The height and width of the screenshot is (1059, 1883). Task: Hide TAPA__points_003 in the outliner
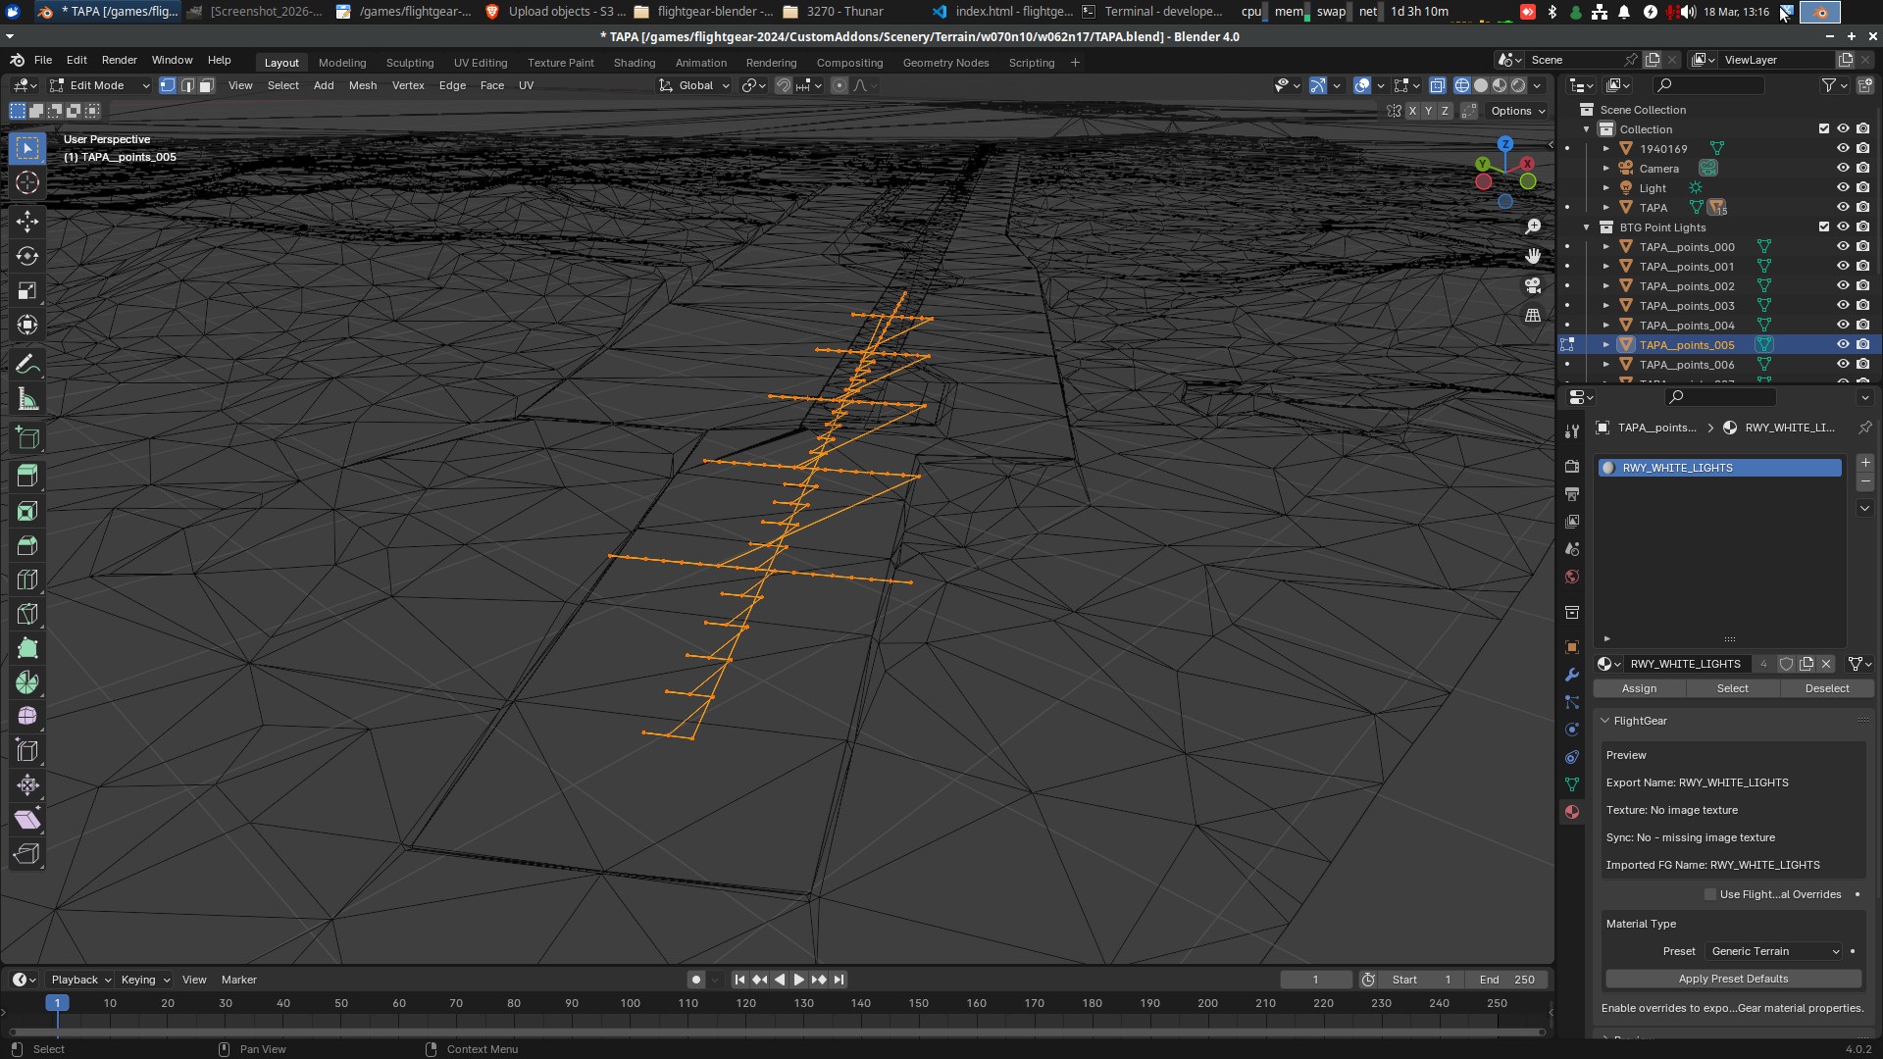pos(1843,305)
